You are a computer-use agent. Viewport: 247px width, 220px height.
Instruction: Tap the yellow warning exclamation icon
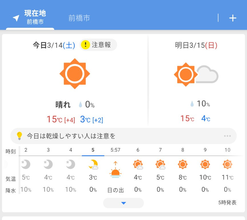pyautogui.click(x=85, y=45)
